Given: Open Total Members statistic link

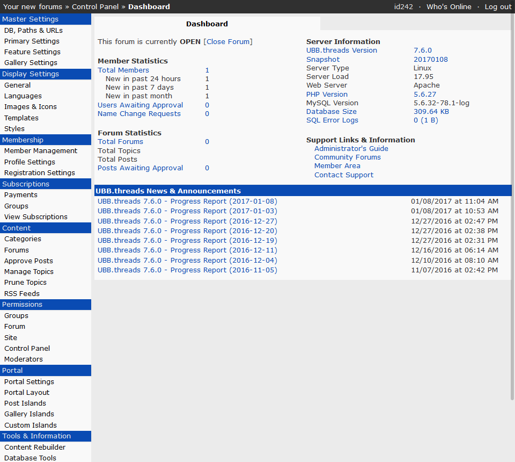Looking at the screenshot, I should 123,70.
